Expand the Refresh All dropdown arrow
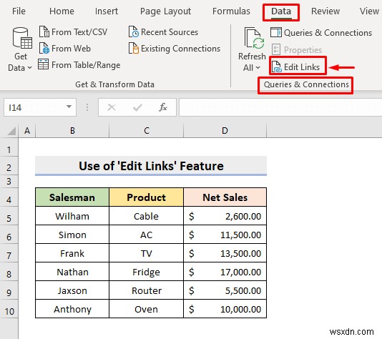Screen dimensions: 382x339 pyautogui.click(x=258, y=67)
